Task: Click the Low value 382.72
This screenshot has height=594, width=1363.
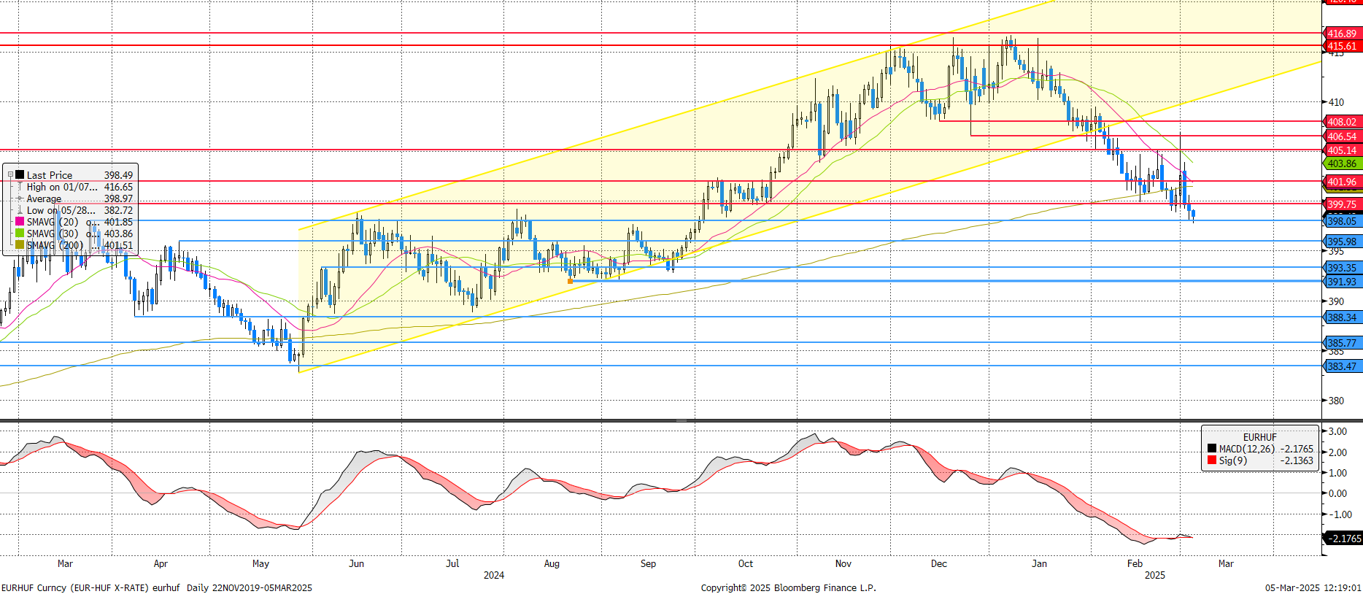Action: point(118,210)
